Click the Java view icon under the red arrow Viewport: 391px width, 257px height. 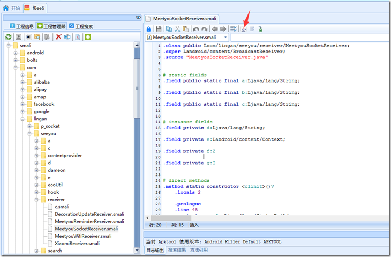244,29
